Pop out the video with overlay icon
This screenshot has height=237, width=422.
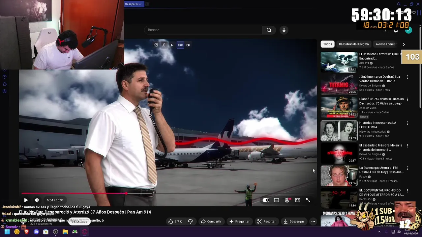[156, 45]
